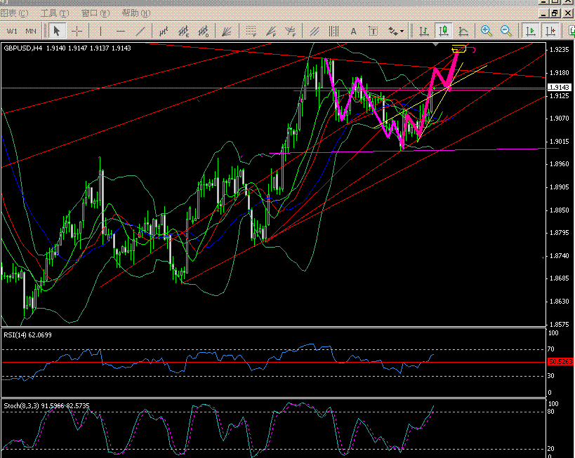The image size is (575, 458).
Task: Switch chart to candlestick mode
Action: tap(444, 31)
